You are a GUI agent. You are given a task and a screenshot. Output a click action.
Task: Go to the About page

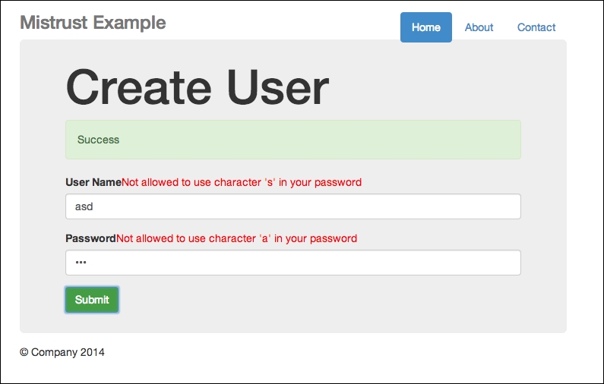pyautogui.click(x=479, y=27)
